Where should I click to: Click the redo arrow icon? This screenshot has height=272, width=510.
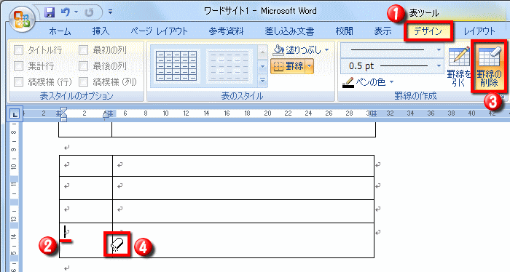(x=89, y=12)
